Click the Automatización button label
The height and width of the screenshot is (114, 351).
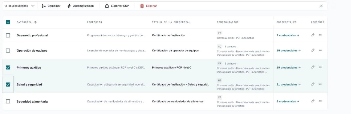point(83,6)
